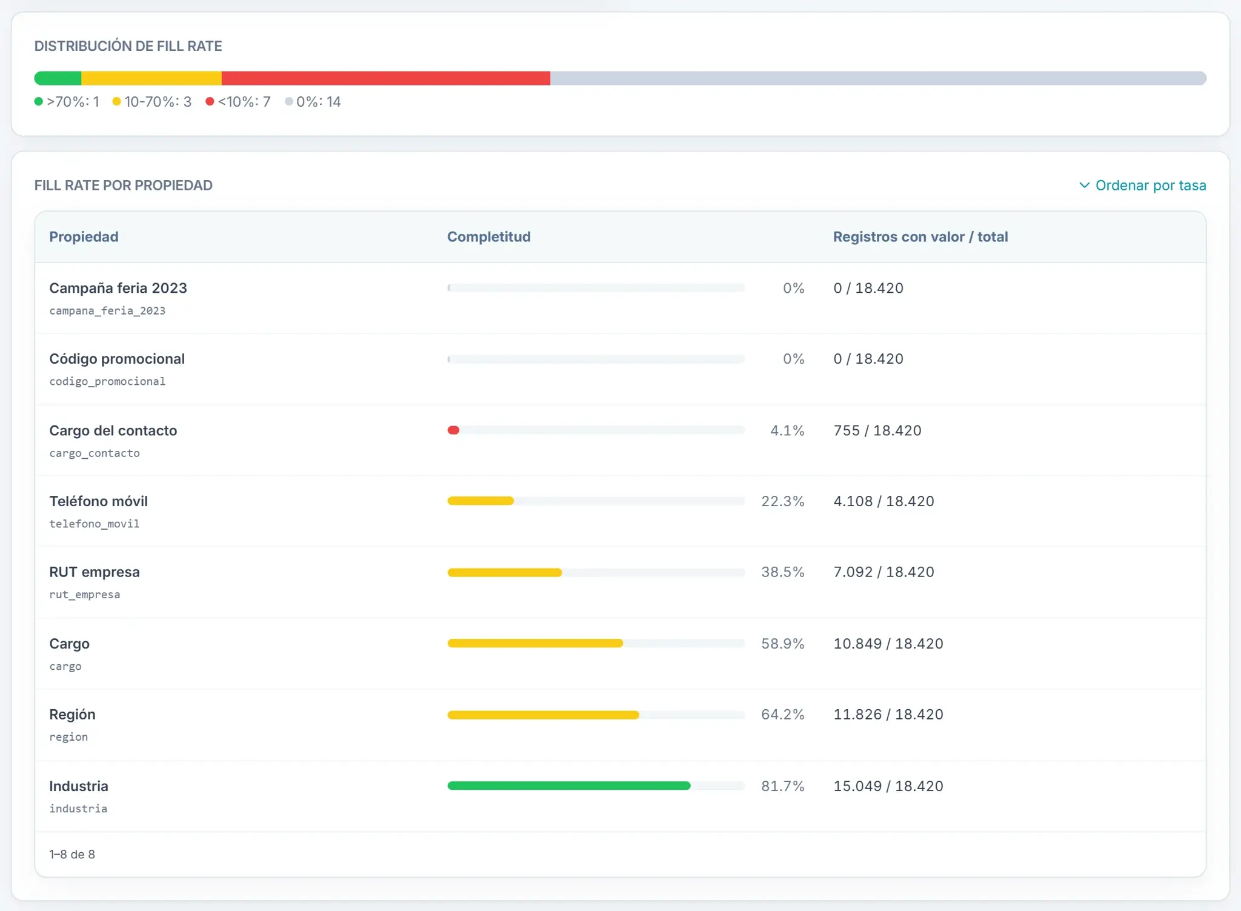Click the green >70% legend dot

pyautogui.click(x=39, y=101)
